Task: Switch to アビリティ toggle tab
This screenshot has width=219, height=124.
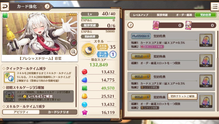Action: [x=21, y=112]
